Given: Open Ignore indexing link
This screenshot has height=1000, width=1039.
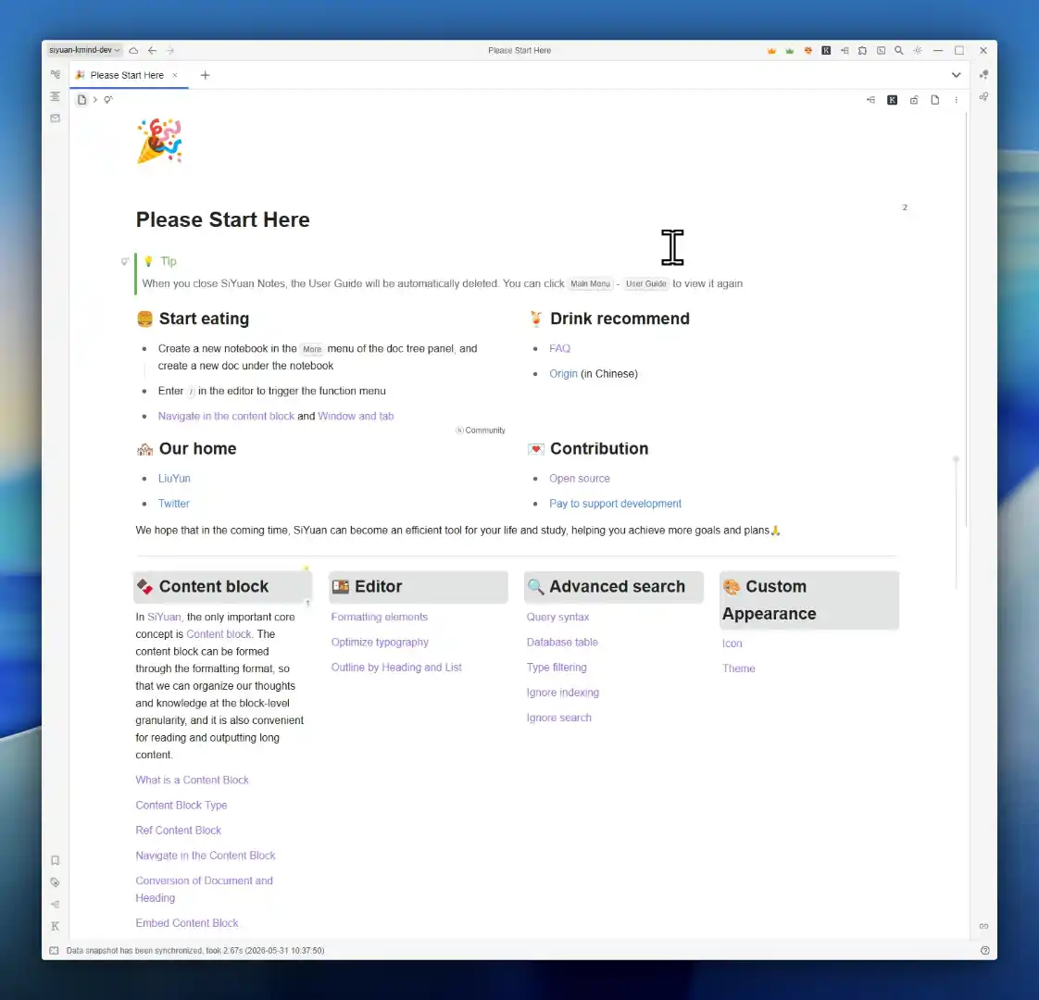Looking at the screenshot, I should coord(563,693).
